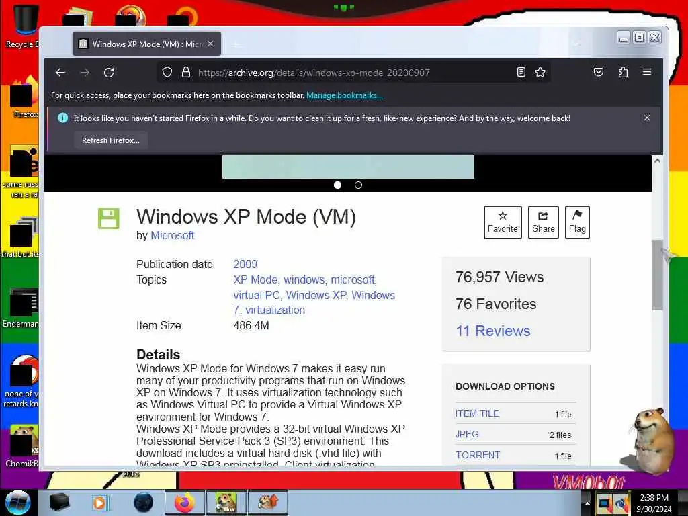688x516 pixels.
Task: Flag this archive item
Action: tap(577, 222)
